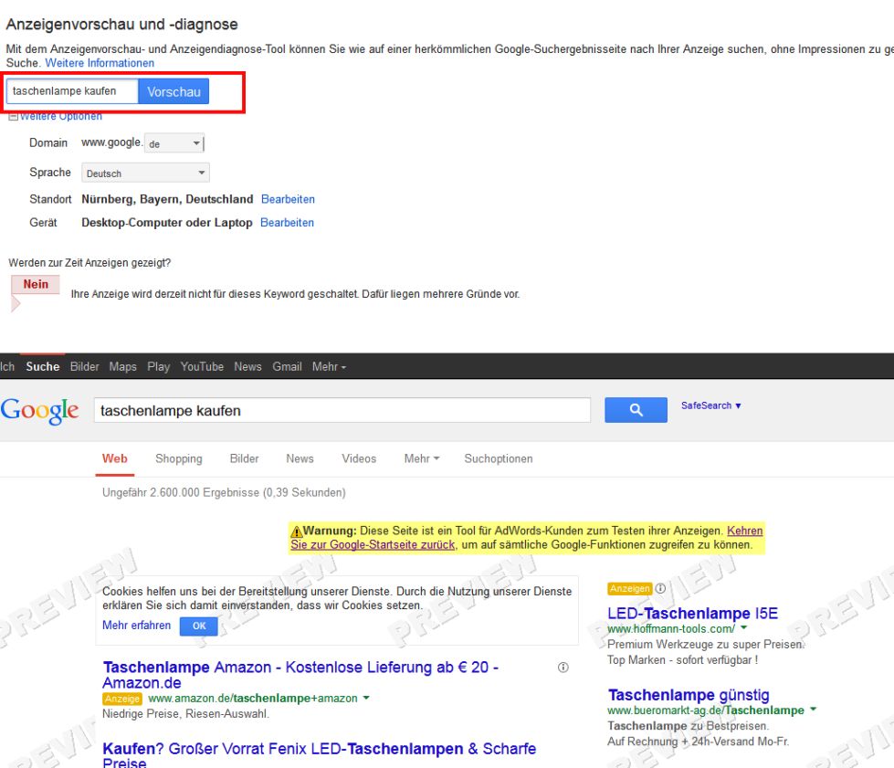
Task: Expand arrow next to hoffmann-tools.com URL
Action: pos(743,627)
